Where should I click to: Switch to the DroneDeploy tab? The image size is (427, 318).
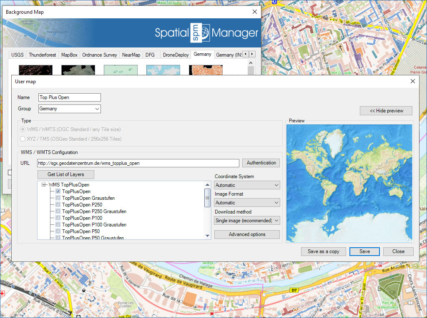coord(176,55)
